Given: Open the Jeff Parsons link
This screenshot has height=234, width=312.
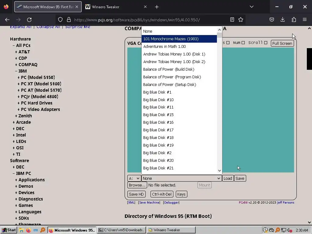Looking at the screenshot, I should click(x=285, y=203).
